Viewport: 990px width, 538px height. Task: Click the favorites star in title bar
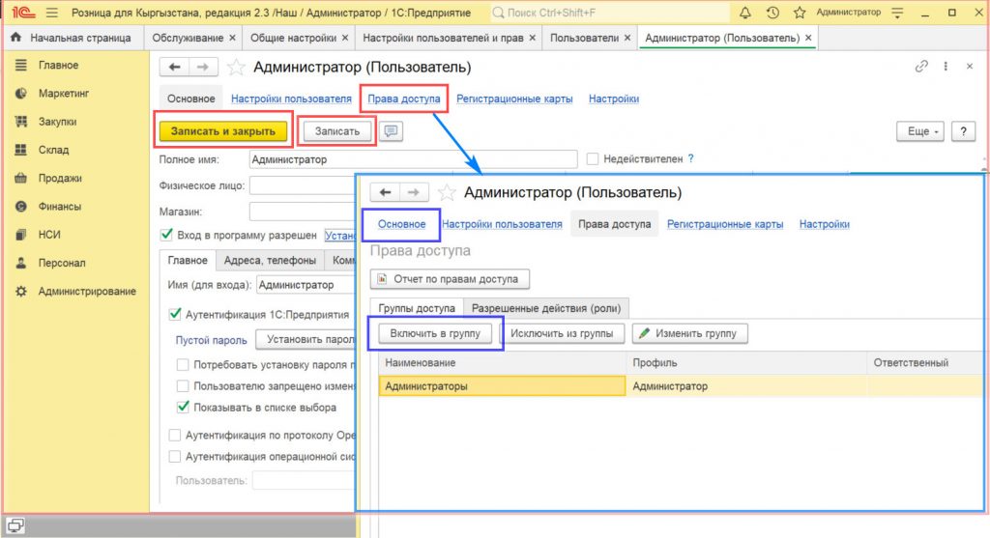pos(800,13)
